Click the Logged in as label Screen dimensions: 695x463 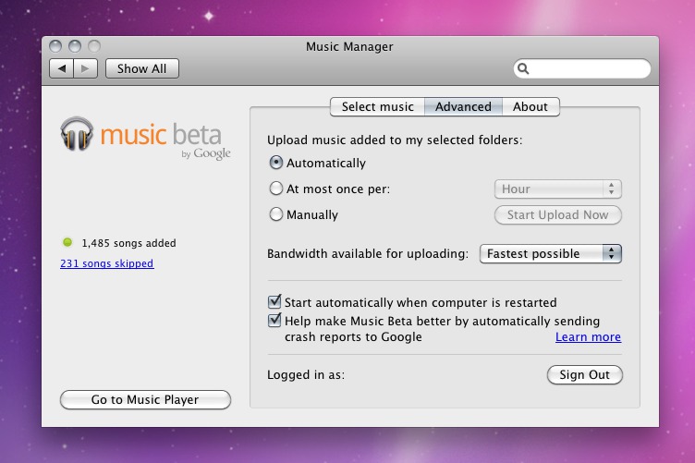[x=306, y=375]
